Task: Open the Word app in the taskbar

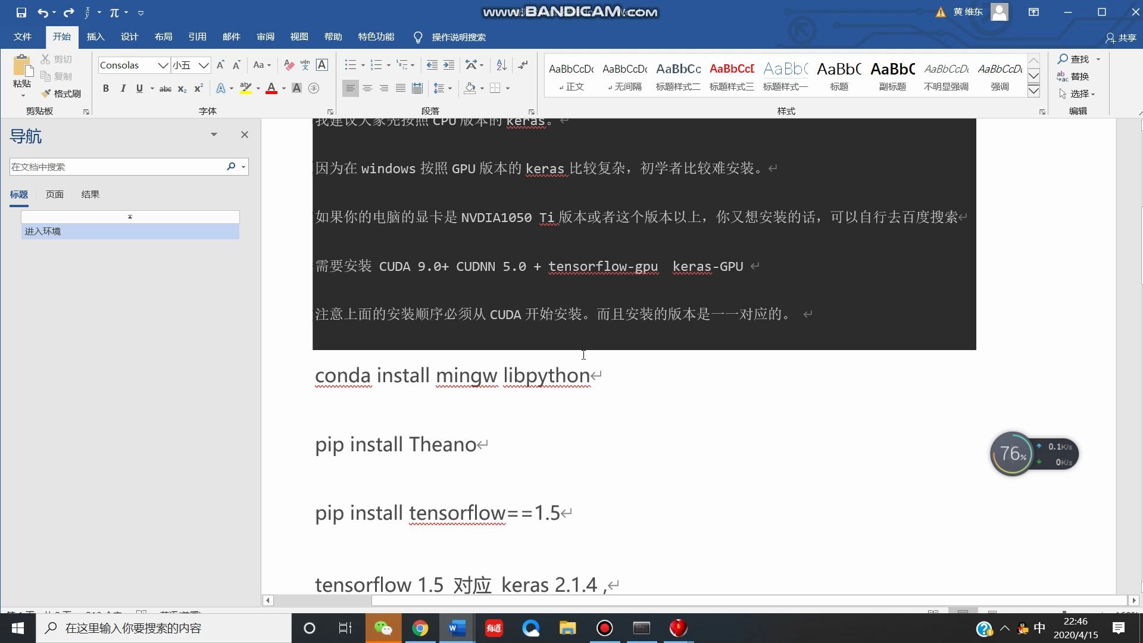Action: (x=457, y=628)
